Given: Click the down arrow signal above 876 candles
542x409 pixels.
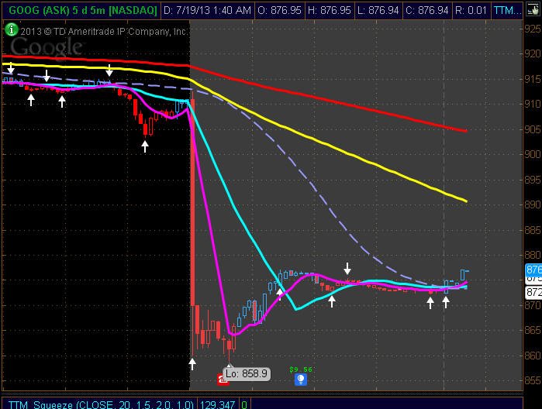Looking at the screenshot, I should tap(347, 268).
